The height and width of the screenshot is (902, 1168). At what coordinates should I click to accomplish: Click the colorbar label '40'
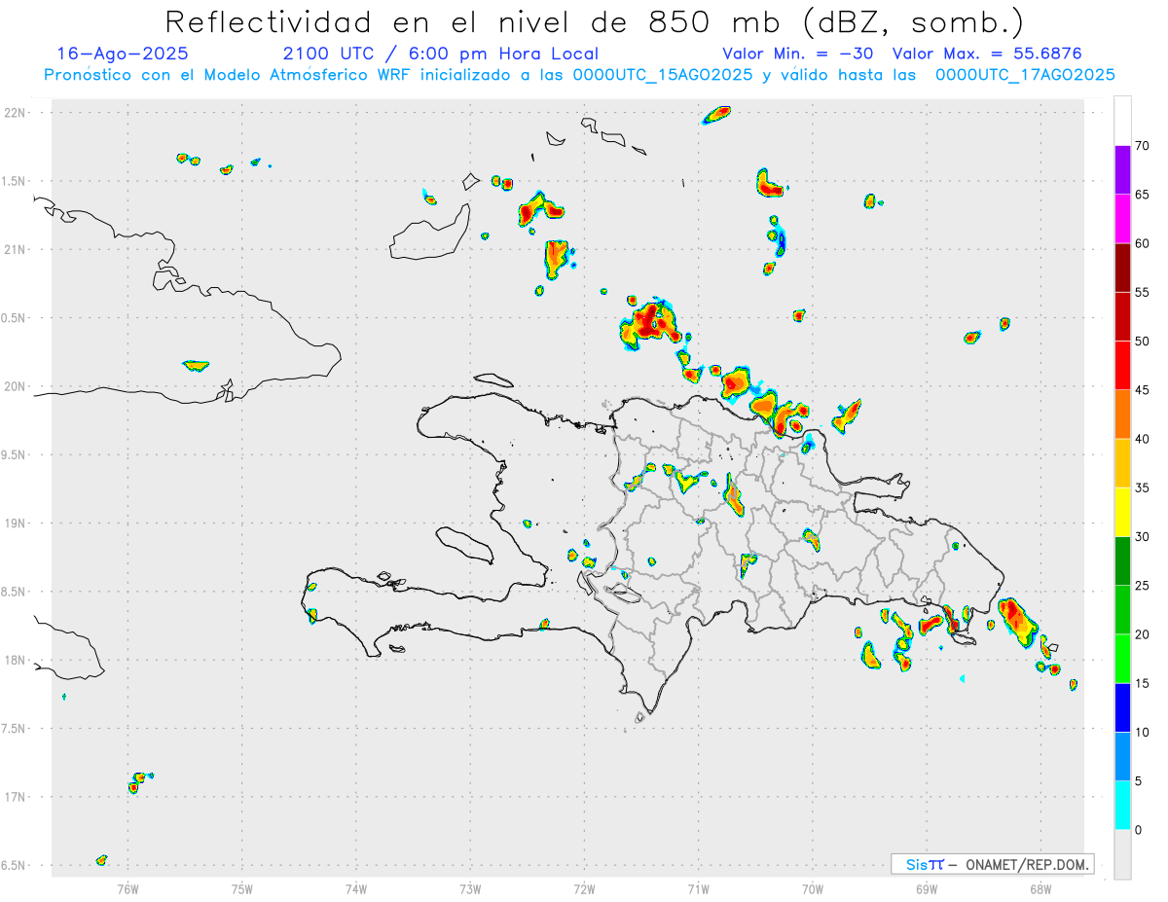[1143, 439]
